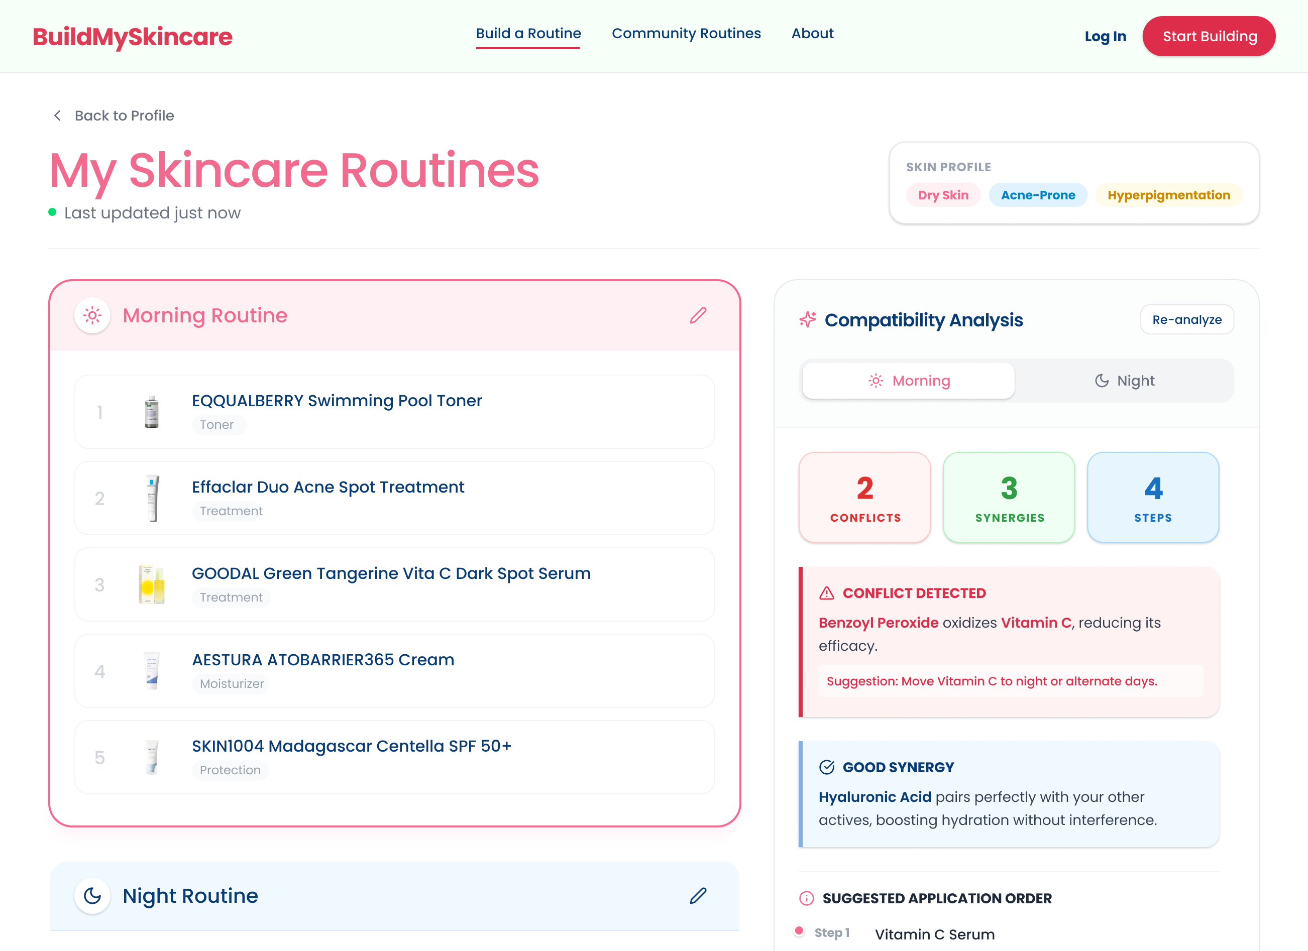Select the Hyperpigmentation tag
The image size is (1308, 951).
[1168, 195]
